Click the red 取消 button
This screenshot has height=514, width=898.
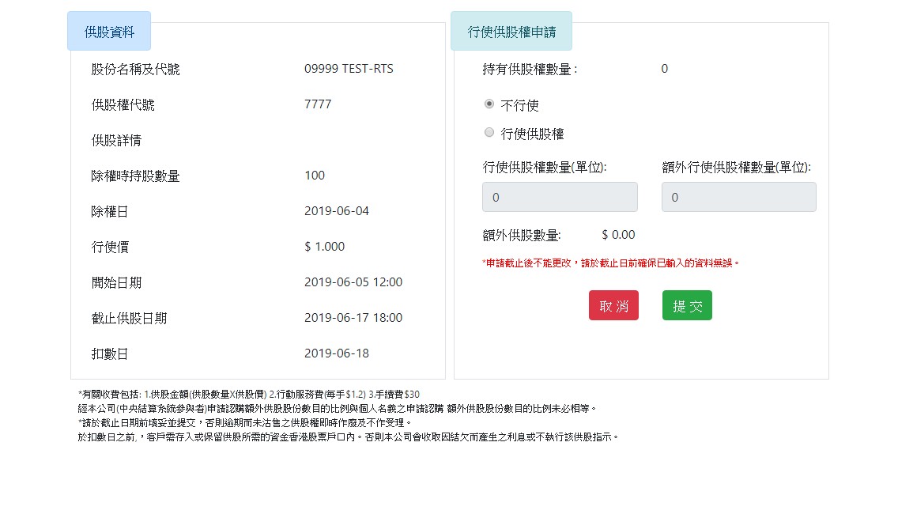point(613,305)
